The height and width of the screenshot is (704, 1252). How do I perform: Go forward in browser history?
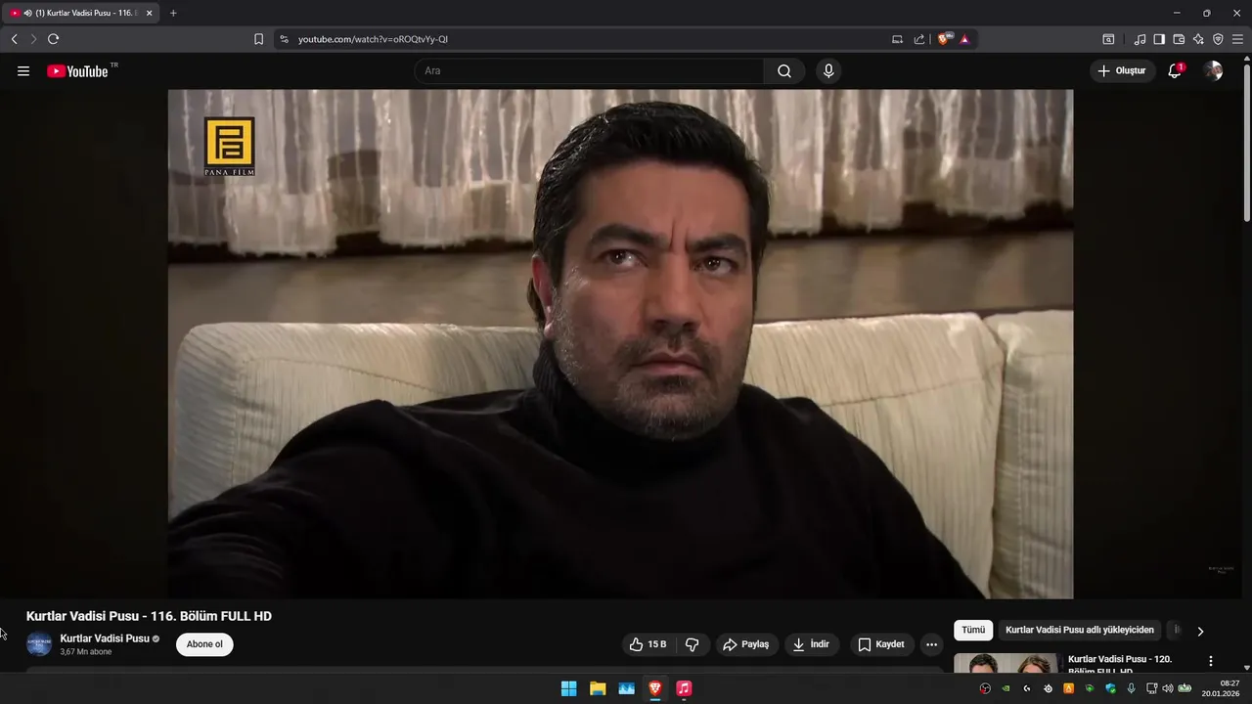pos(33,39)
